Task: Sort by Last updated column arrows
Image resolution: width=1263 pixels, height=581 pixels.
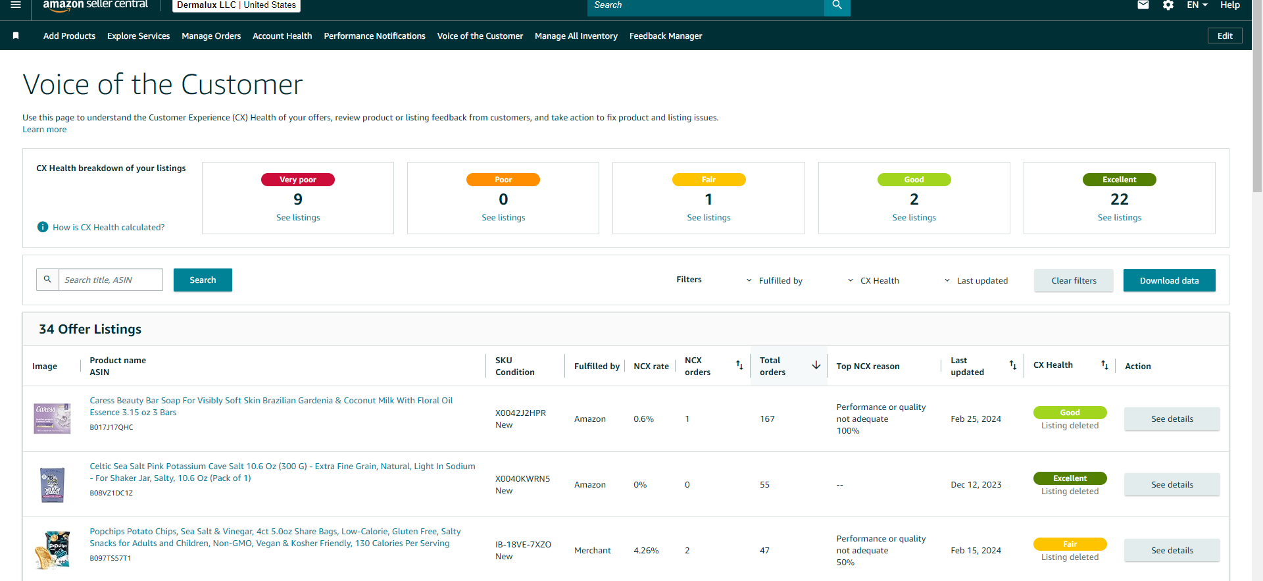Action: [1013, 365]
